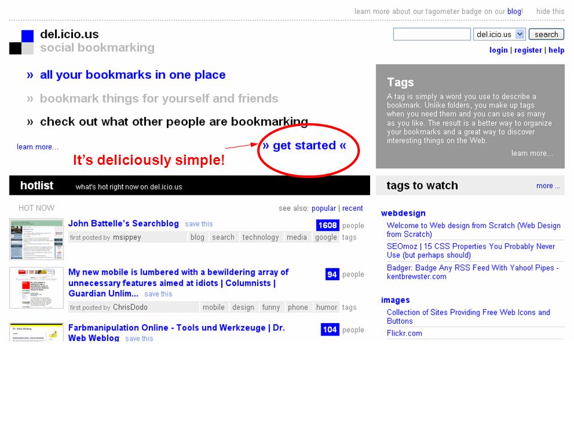Select the search tag on Searchblog
The image size is (574, 430).
tap(223, 237)
